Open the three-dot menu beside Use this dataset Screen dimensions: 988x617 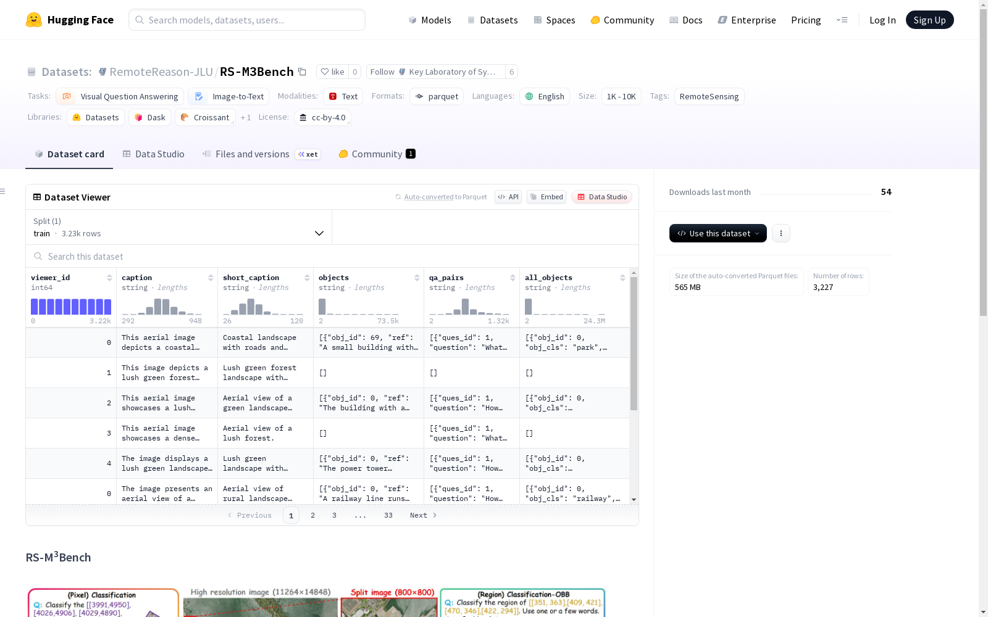pos(781,233)
